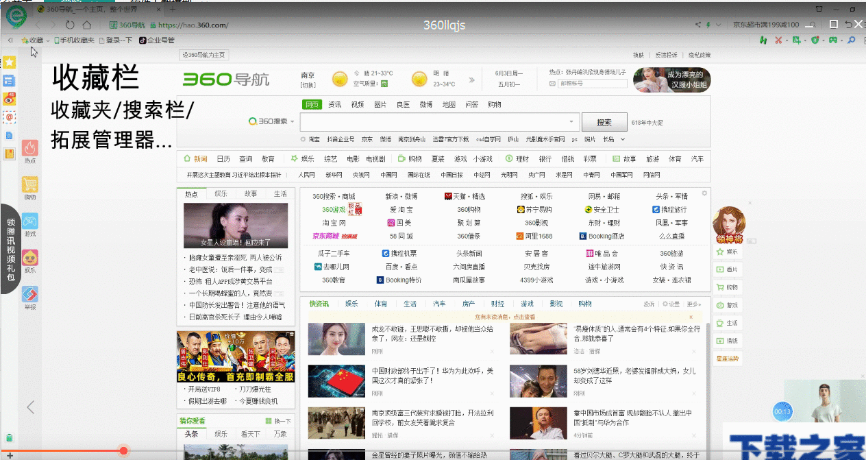Click 切换 to change city from 南京
Viewport: 866px width, 460px height.
point(308,85)
